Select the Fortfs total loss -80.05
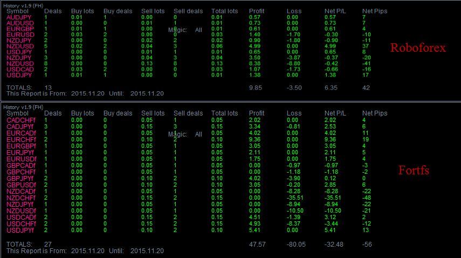The height and width of the screenshot is (258, 461). [296, 245]
